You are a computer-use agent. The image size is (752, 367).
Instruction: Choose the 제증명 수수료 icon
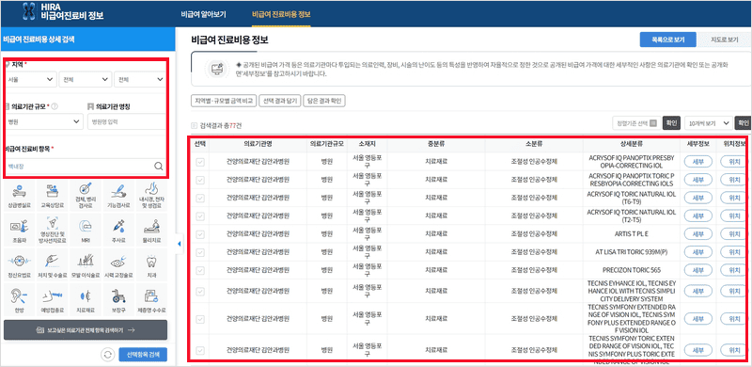coord(152,299)
